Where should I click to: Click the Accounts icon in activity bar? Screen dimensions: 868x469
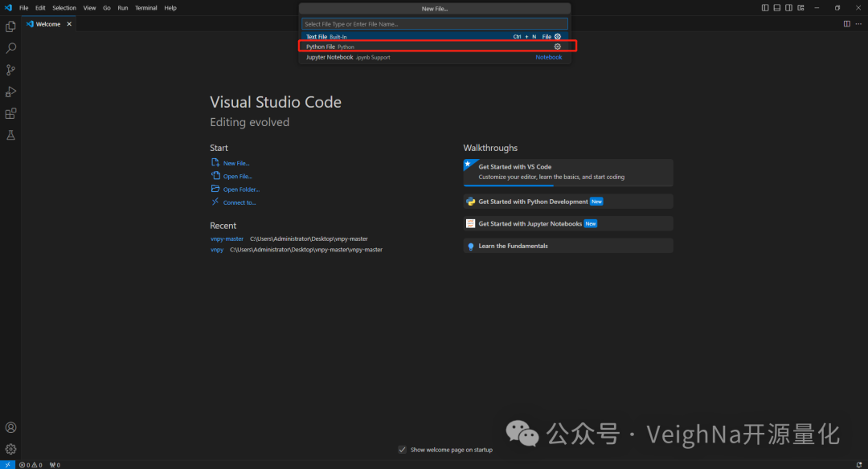pos(10,427)
